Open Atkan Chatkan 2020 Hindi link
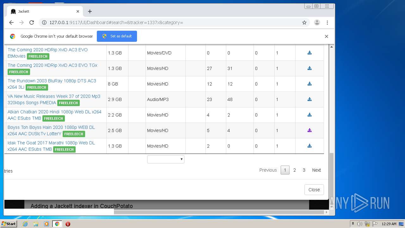405x228 pixels. pos(54,115)
